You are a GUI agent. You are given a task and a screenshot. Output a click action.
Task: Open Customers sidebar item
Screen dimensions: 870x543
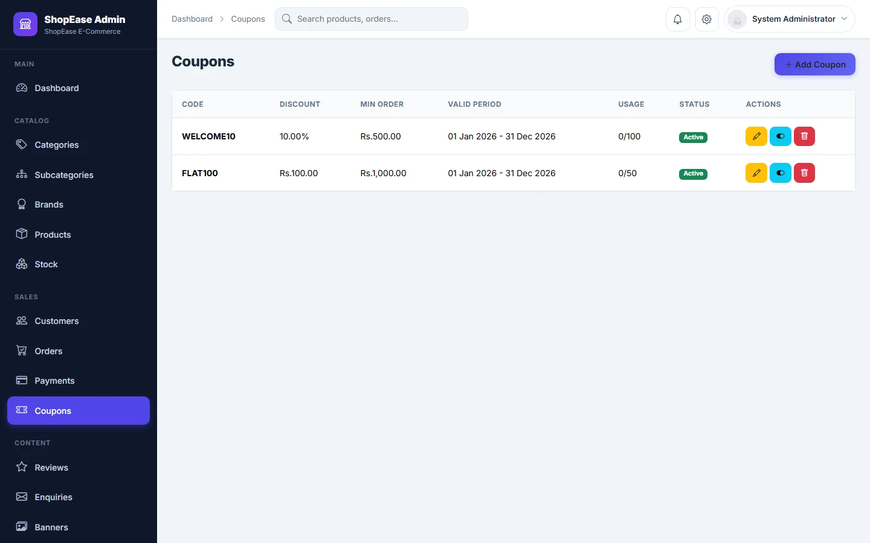[79, 321]
